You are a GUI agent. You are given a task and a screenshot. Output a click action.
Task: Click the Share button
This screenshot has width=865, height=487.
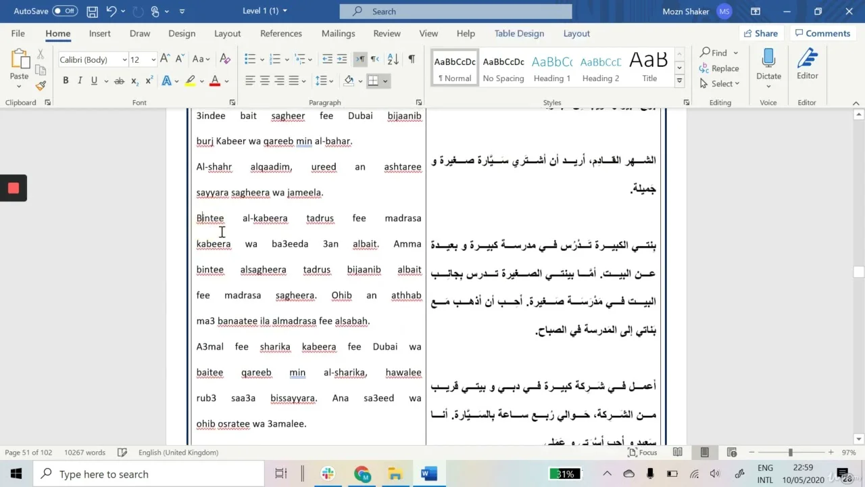click(760, 33)
